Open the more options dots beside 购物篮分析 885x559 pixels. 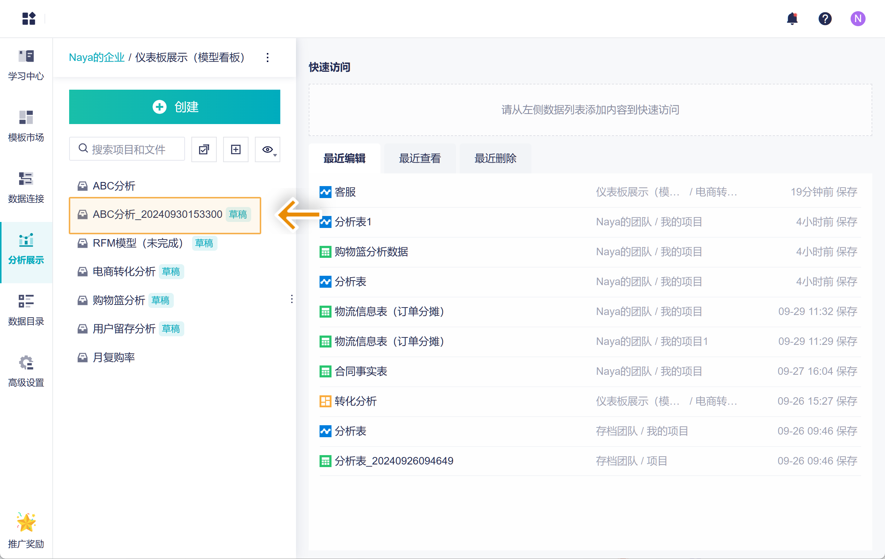click(x=292, y=299)
